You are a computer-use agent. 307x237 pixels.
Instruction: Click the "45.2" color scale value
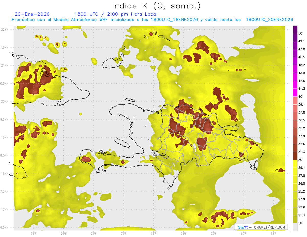point(302,65)
